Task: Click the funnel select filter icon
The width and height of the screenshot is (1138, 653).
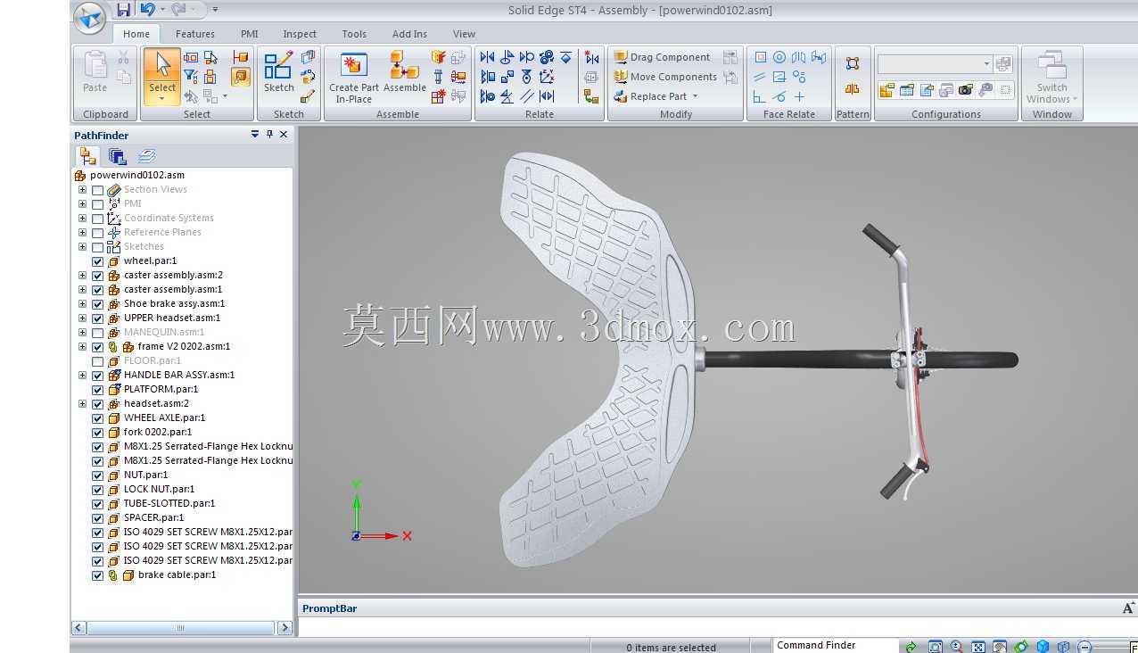Action: 191,77
